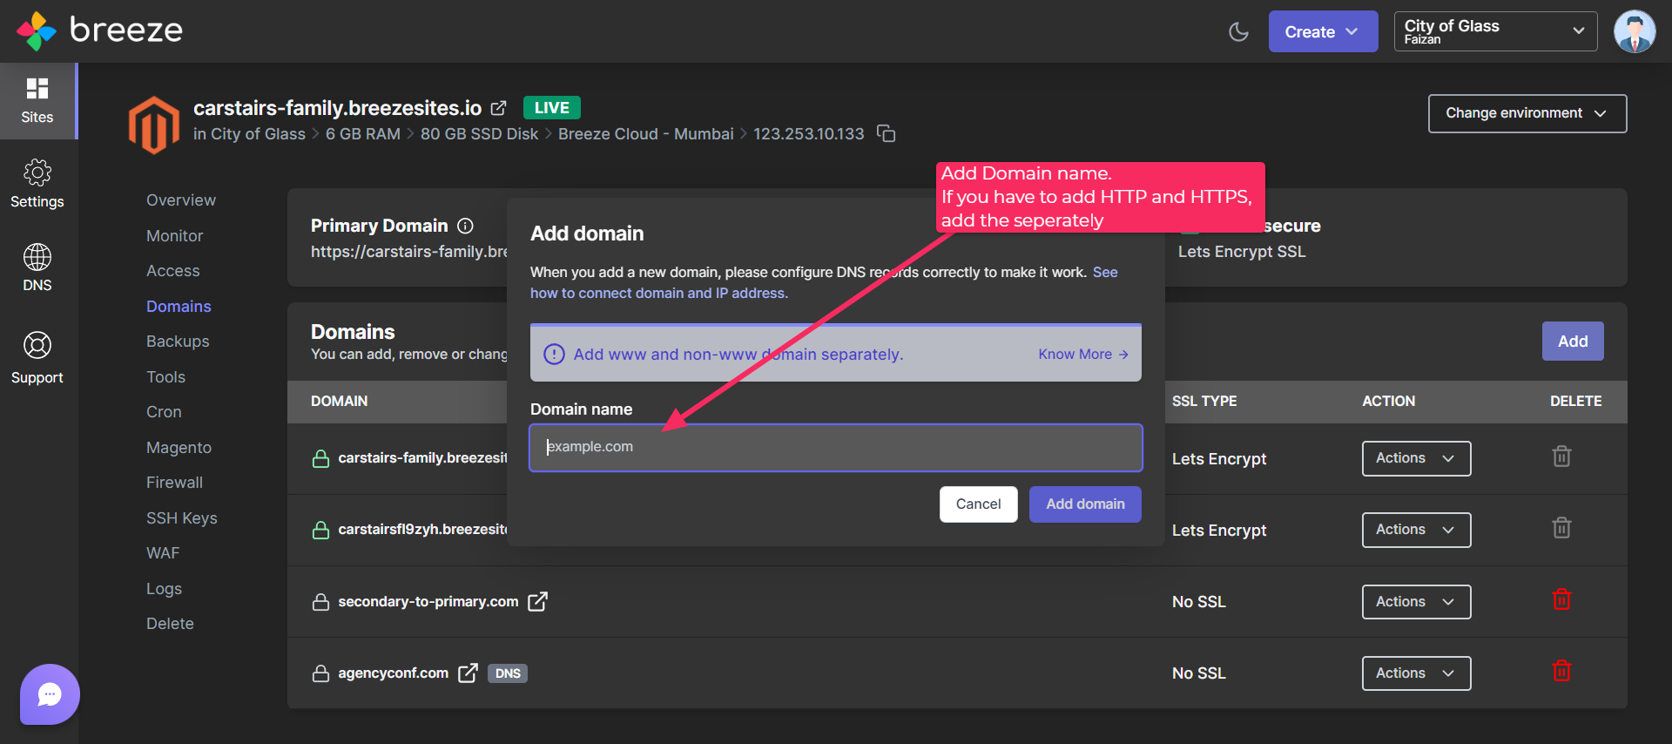The width and height of the screenshot is (1672, 744).
Task: Click the ACTION column header
Action: click(x=1389, y=402)
